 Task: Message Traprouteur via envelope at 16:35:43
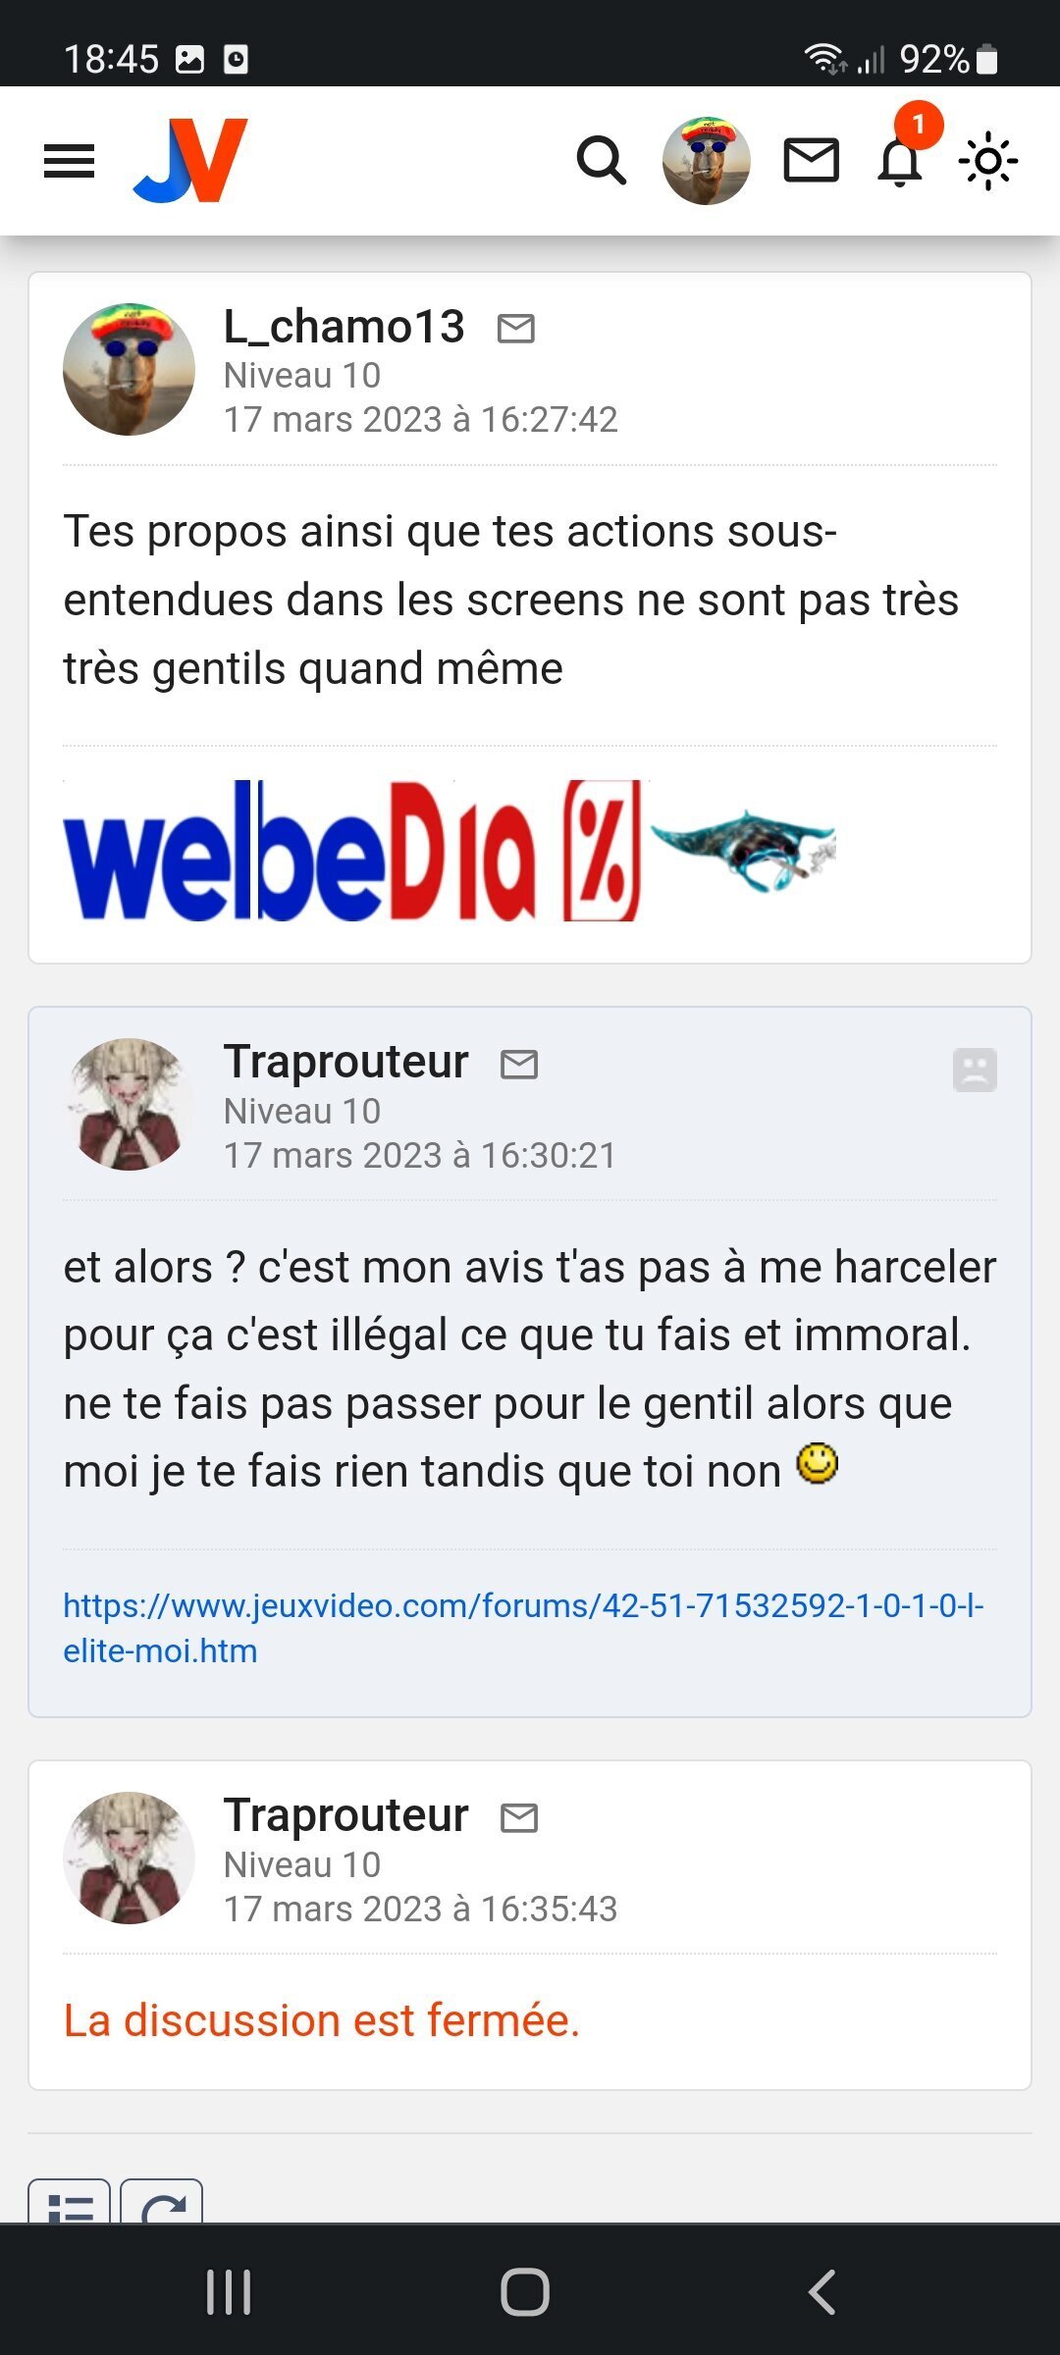pyautogui.click(x=519, y=1818)
